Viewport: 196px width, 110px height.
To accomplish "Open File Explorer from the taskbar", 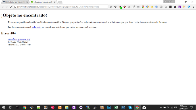I will point(67,107).
